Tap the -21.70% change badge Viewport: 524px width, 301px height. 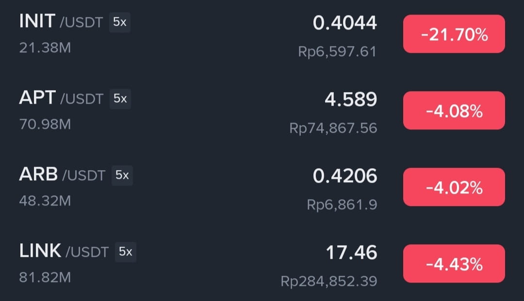pyautogui.click(x=454, y=34)
